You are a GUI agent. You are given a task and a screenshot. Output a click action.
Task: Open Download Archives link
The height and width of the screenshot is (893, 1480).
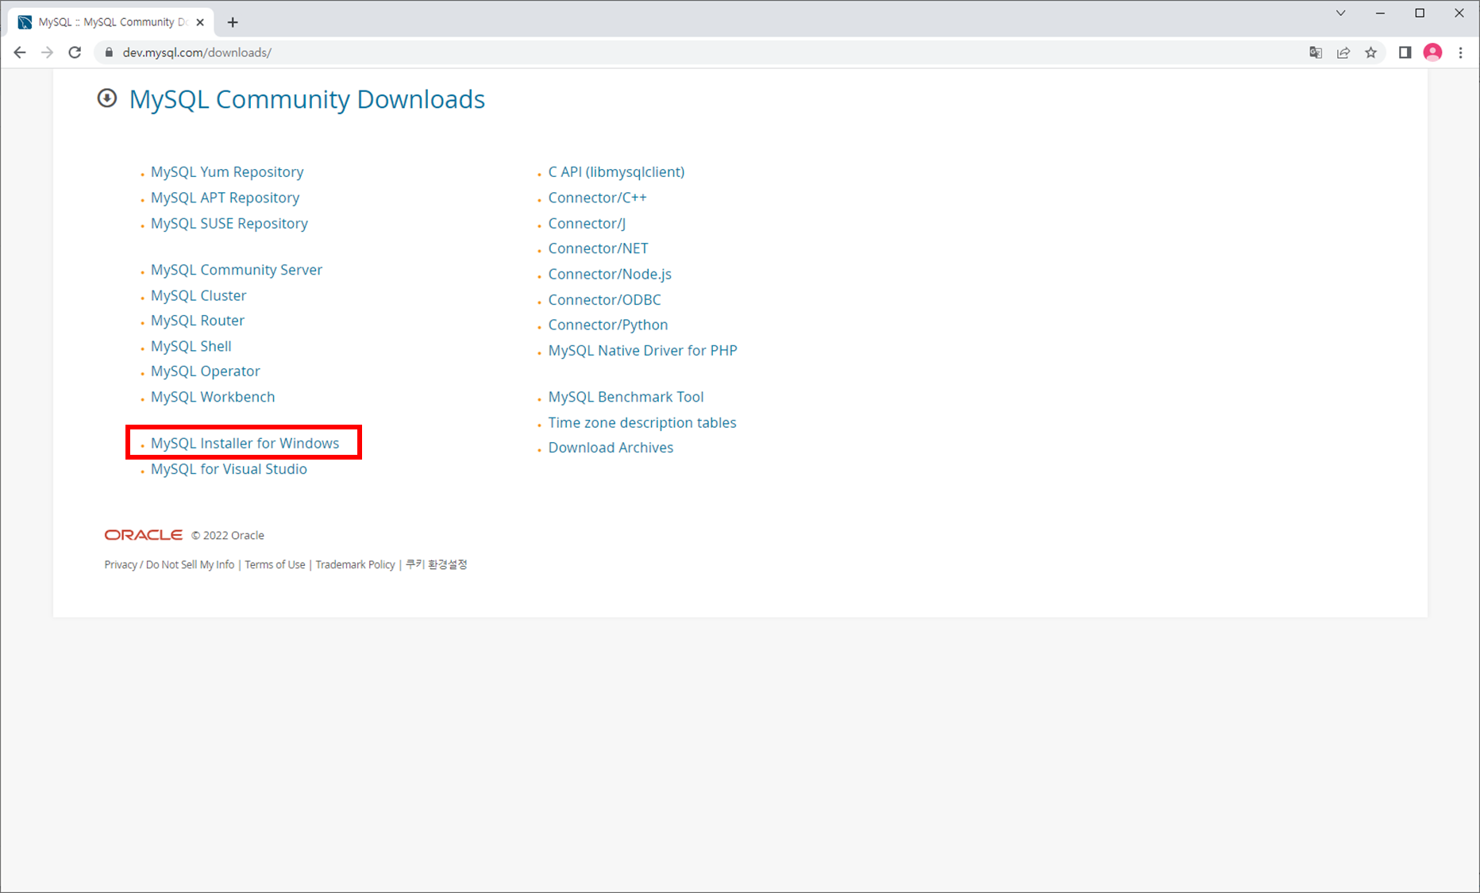(x=611, y=448)
